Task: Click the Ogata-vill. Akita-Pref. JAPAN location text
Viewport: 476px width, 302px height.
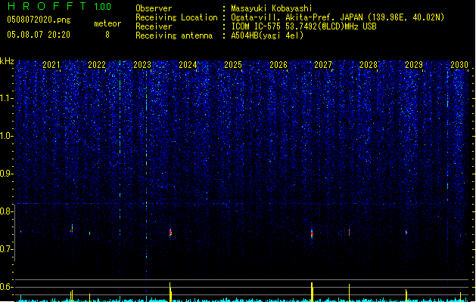Action: (x=338, y=17)
